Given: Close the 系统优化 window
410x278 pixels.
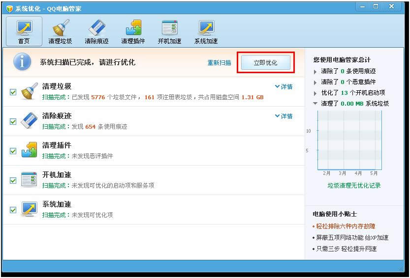Looking at the screenshot, I should coord(391,6).
